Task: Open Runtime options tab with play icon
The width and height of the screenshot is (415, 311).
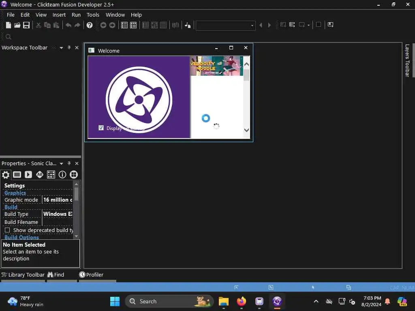Action: (28, 175)
